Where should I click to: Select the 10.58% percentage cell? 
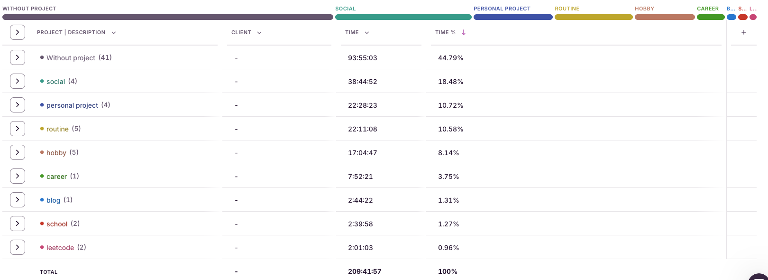tap(451, 129)
